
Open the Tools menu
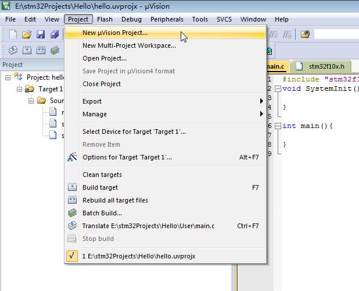(x=200, y=19)
